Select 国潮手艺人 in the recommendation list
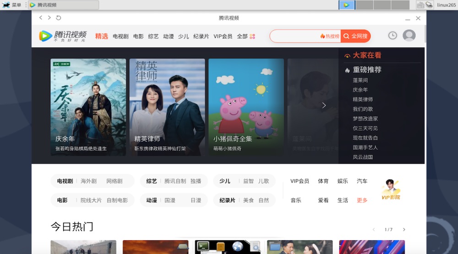The width and height of the screenshot is (458, 254). click(x=365, y=148)
